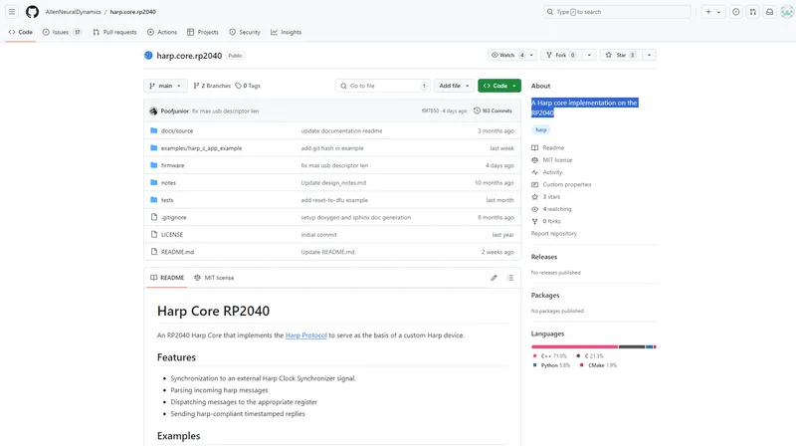Image resolution: width=796 pixels, height=446 pixels.
Task: Open the notifications inbox icon
Action: pyautogui.click(x=769, y=12)
